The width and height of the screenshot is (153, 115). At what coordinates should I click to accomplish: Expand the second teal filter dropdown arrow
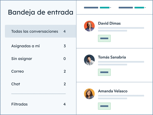[x=145, y=8]
